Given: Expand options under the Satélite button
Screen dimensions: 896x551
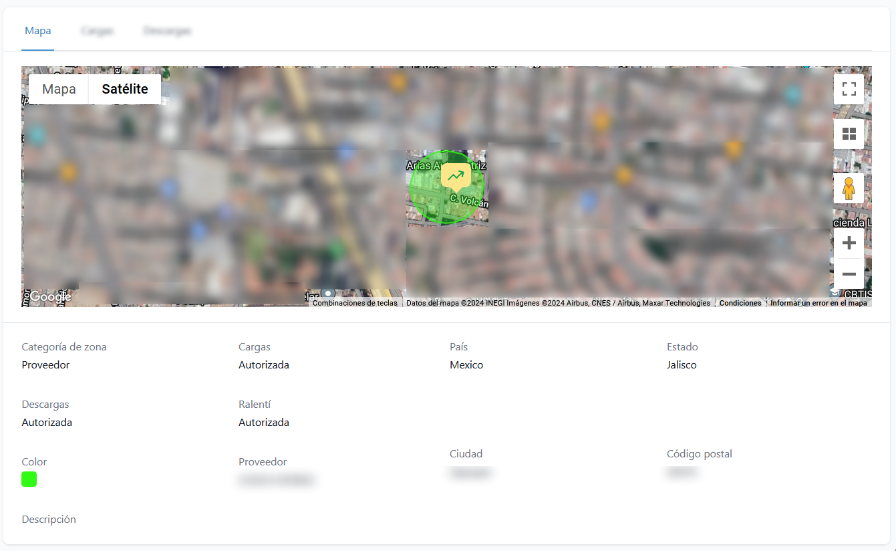Looking at the screenshot, I should 124,88.
